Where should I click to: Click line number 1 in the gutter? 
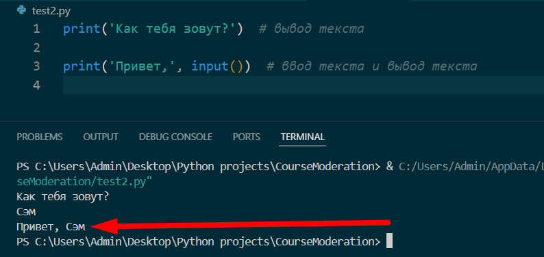click(x=37, y=29)
